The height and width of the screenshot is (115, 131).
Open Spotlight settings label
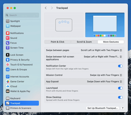click(x=15, y=21)
